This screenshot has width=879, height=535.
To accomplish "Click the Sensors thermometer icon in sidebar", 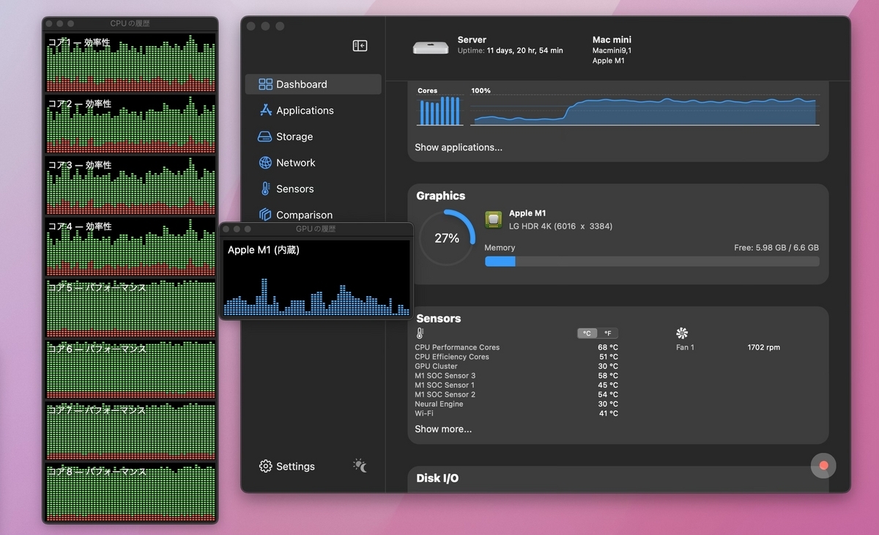I will [x=265, y=189].
